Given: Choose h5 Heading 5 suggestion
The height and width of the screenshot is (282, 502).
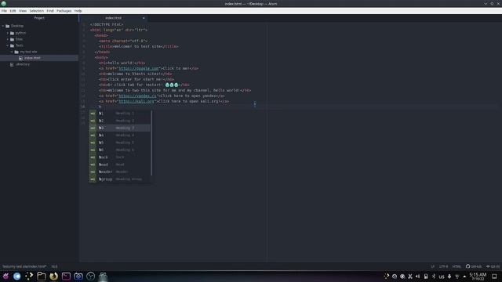Looking at the screenshot, I should tap(120, 143).
